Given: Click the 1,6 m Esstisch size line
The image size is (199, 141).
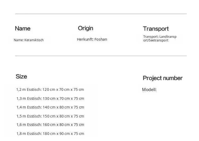Looking at the screenshot, I should (x=50, y=125).
